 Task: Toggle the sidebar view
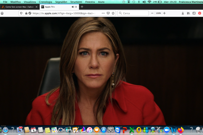[x=194, y=13]
